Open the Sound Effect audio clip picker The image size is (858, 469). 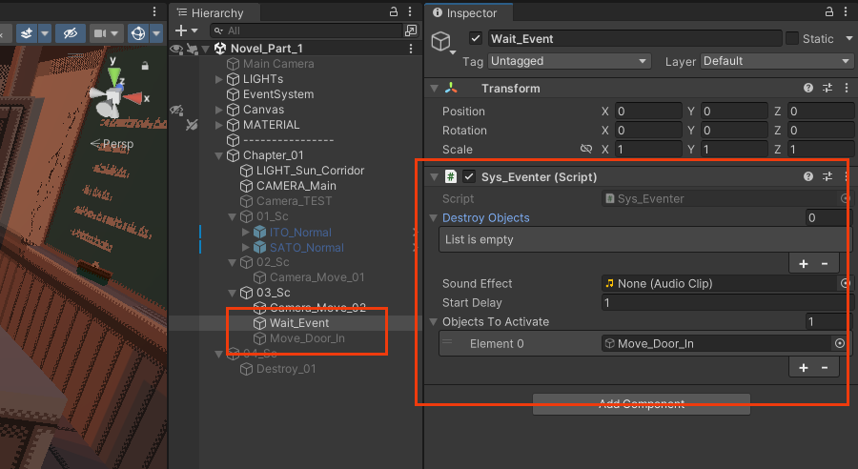[x=845, y=284]
